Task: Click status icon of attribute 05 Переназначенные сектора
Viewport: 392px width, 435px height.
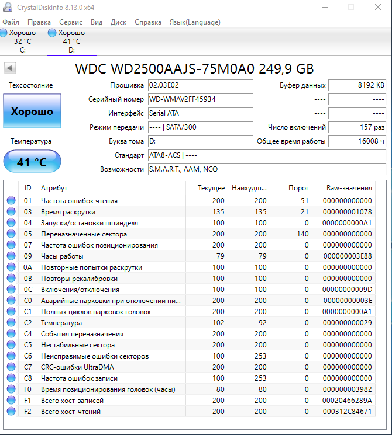Action: click(x=11, y=234)
